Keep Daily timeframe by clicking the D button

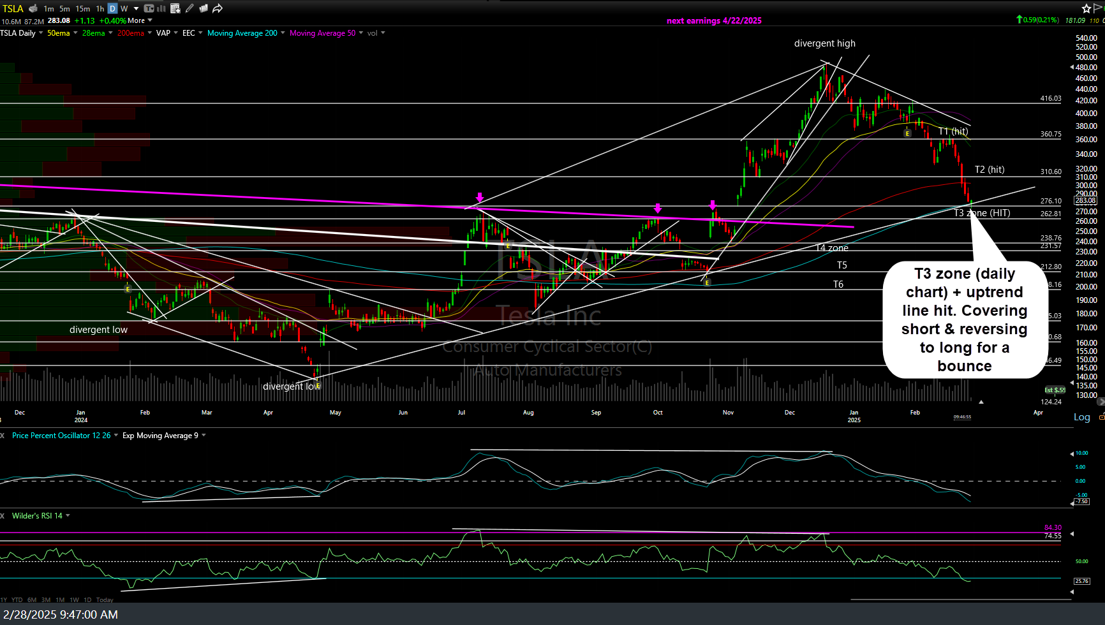112,8
